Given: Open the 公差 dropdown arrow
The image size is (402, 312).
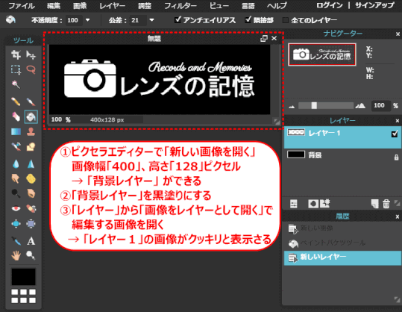Looking at the screenshot, I should 151,19.
